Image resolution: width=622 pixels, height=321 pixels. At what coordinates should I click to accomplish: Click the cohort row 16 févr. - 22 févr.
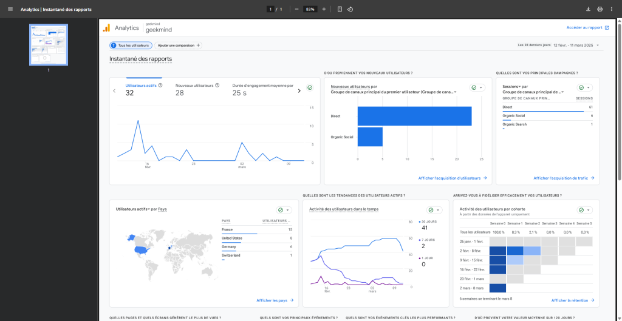coord(525,269)
